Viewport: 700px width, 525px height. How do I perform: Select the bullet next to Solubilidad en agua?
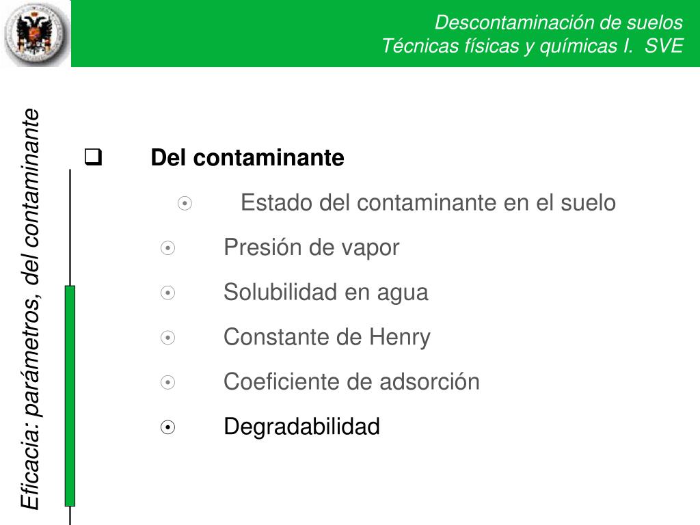(168, 293)
